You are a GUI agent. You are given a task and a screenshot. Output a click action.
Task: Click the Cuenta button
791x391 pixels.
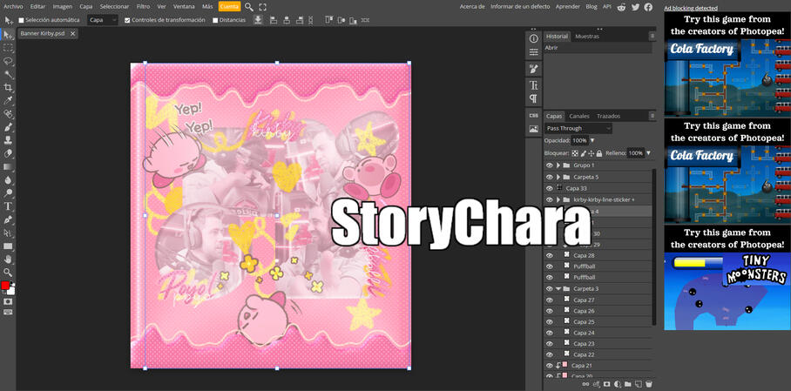pos(229,6)
